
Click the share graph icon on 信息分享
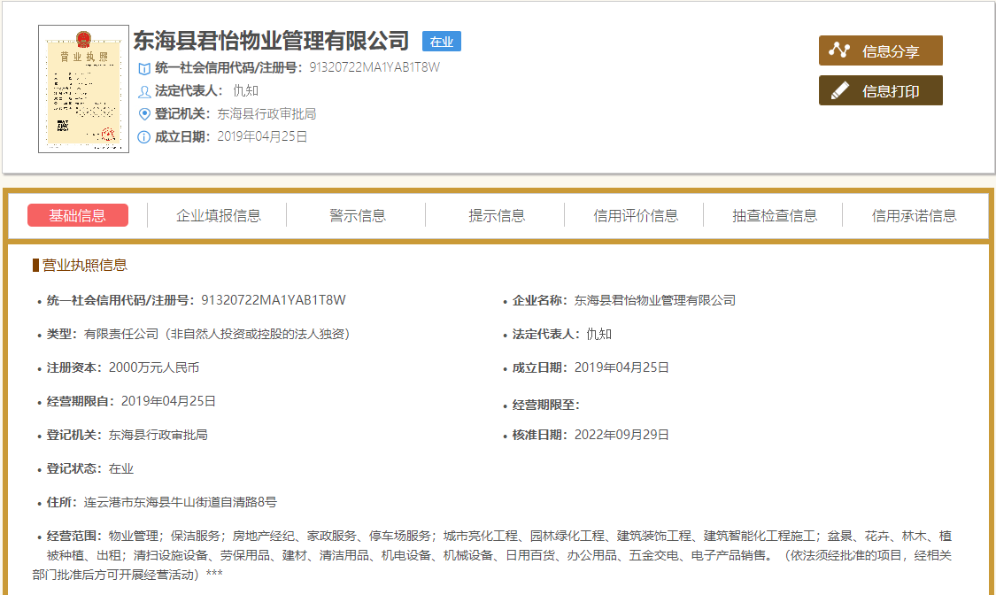pos(838,50)
